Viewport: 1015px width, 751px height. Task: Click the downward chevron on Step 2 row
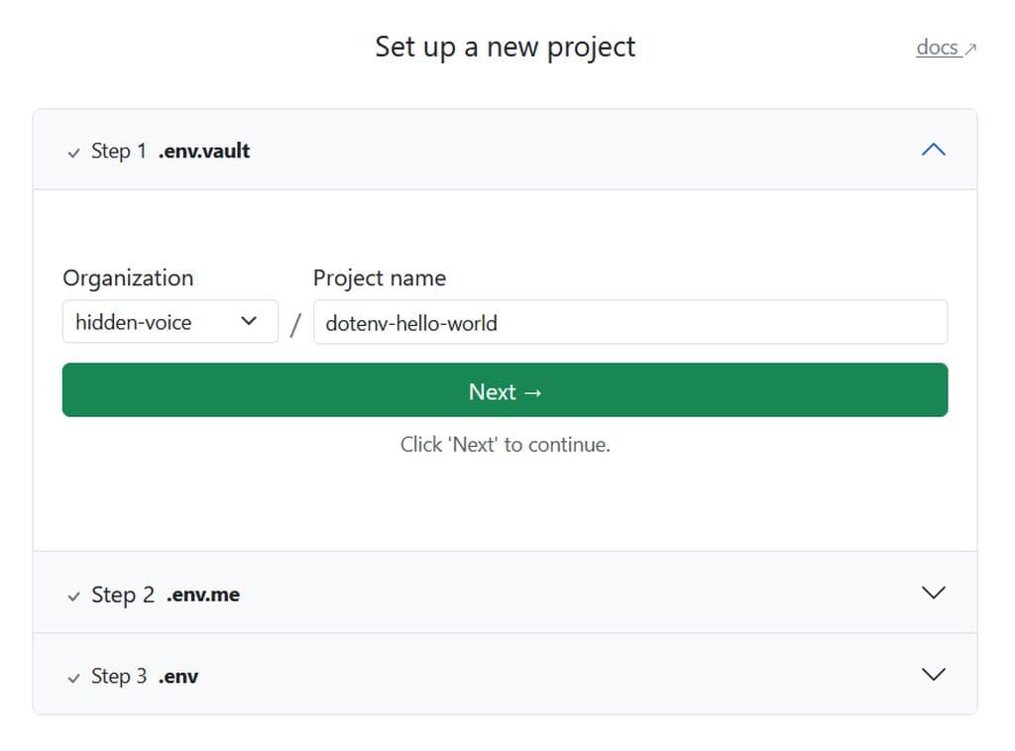click(933, 592)
